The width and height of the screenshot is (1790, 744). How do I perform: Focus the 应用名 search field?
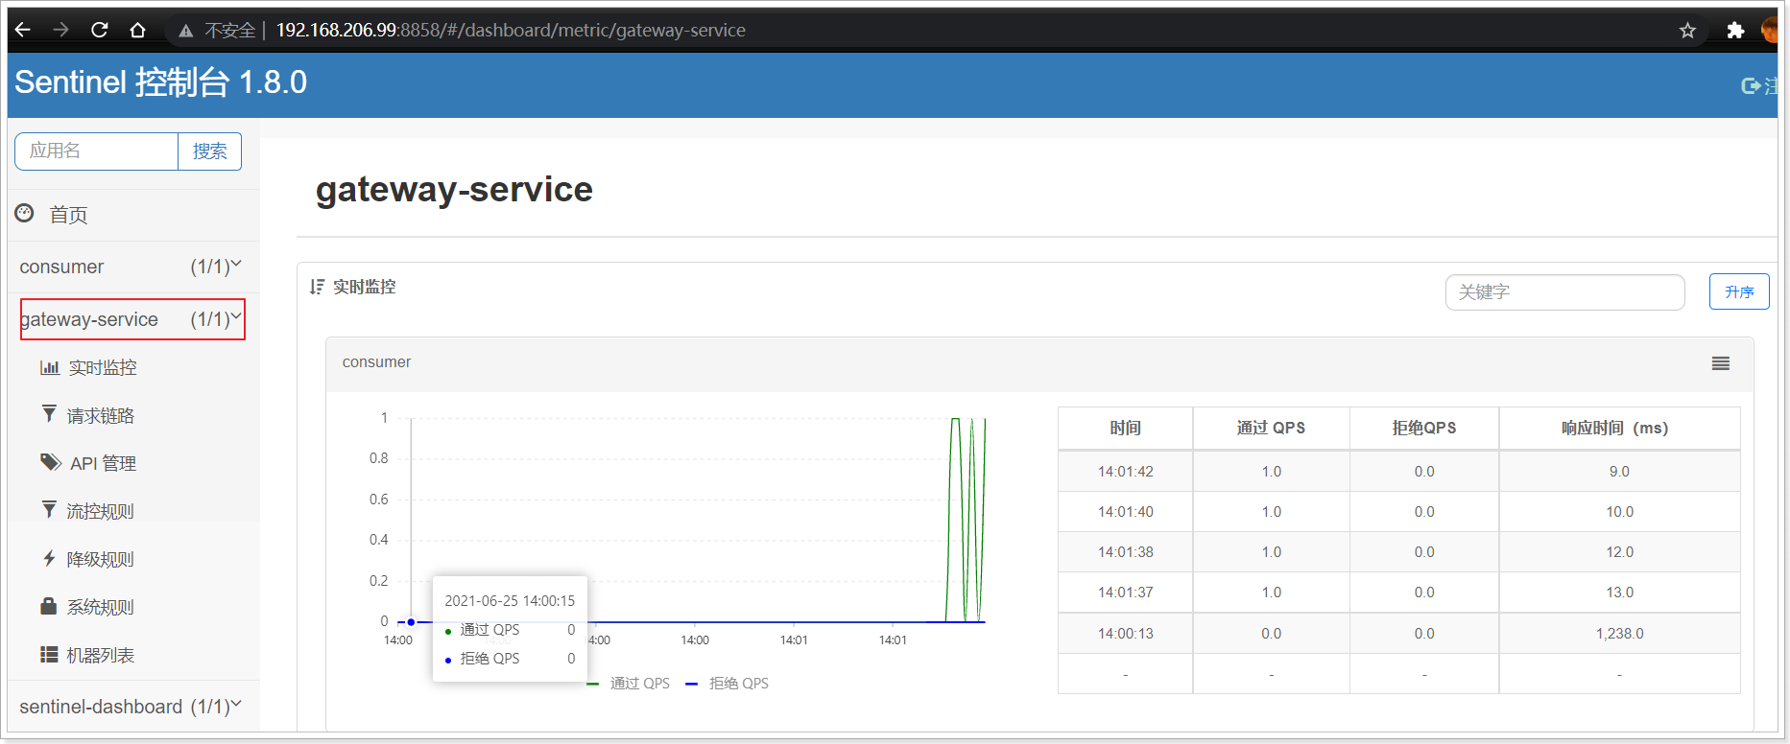click(96, 151)
